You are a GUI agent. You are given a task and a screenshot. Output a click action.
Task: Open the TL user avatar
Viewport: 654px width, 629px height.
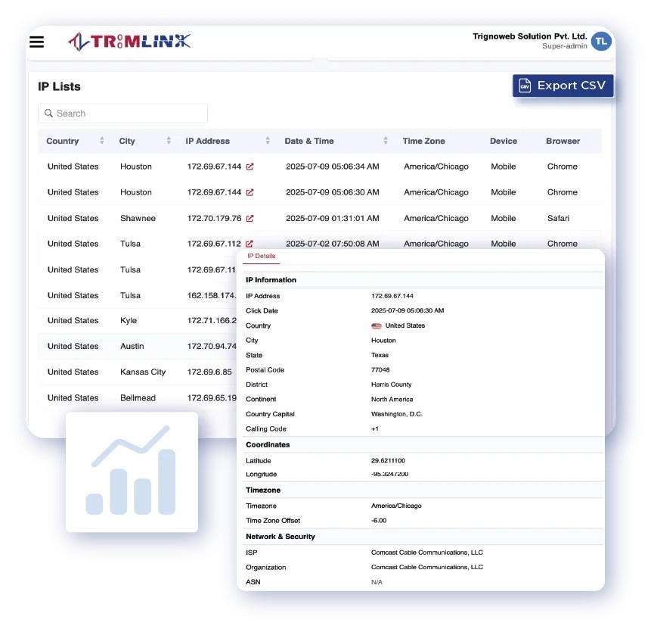(x=601, y=41)
